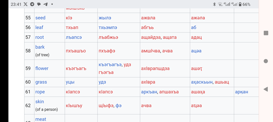
Task: Tap the Bluetooth status icon
Action: coord(214,4)
